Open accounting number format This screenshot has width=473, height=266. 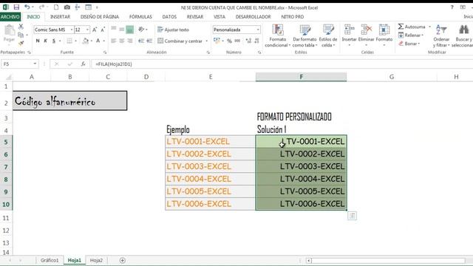(x=217, y=41)
